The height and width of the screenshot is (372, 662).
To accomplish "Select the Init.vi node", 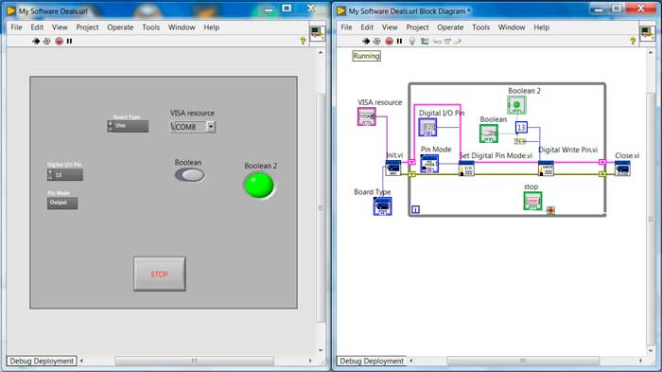I will tap(393, 168).
